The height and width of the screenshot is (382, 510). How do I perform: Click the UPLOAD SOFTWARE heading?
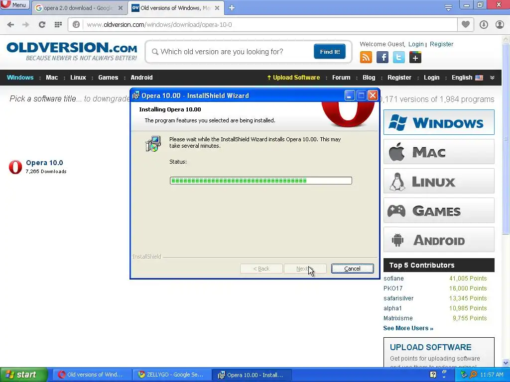pos(430,347)
